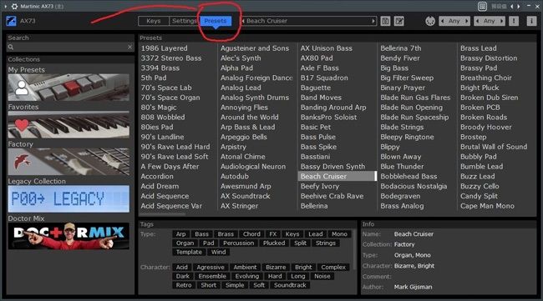Load the Blade Run Opening preset
543x301 pixels.
[411, 108]
